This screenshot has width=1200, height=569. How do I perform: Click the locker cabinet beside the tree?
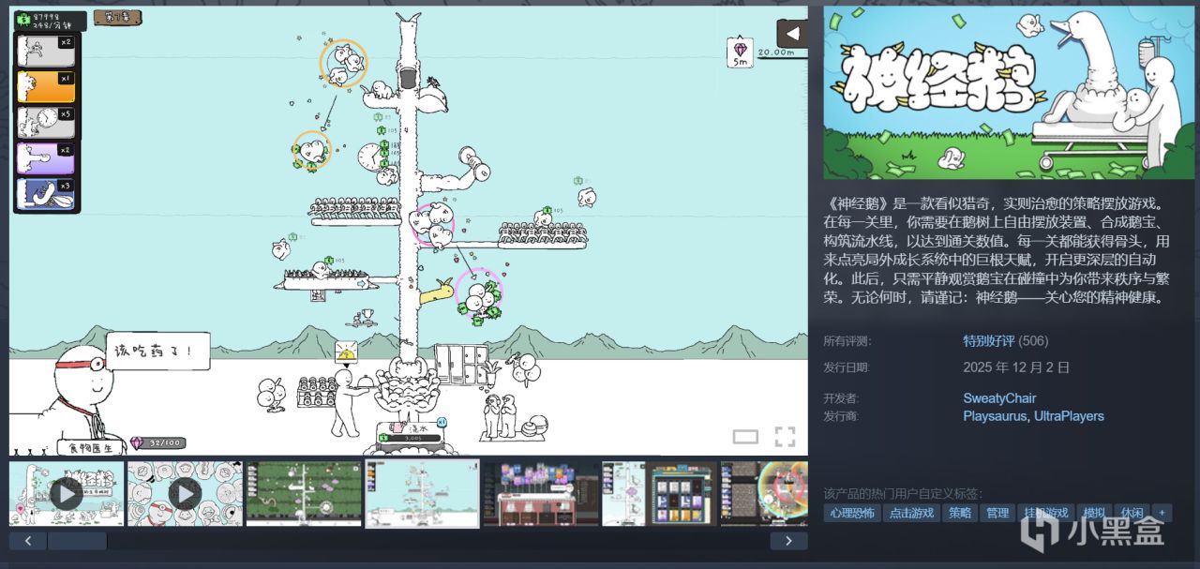click(x=461, y=364)
